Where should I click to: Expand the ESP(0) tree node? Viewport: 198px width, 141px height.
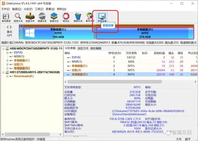tap(7, 53)
